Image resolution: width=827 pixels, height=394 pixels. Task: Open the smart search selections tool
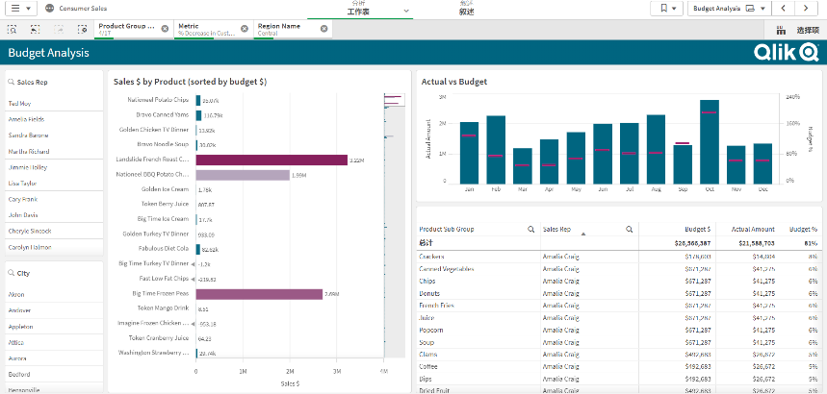tap(13, 30)
